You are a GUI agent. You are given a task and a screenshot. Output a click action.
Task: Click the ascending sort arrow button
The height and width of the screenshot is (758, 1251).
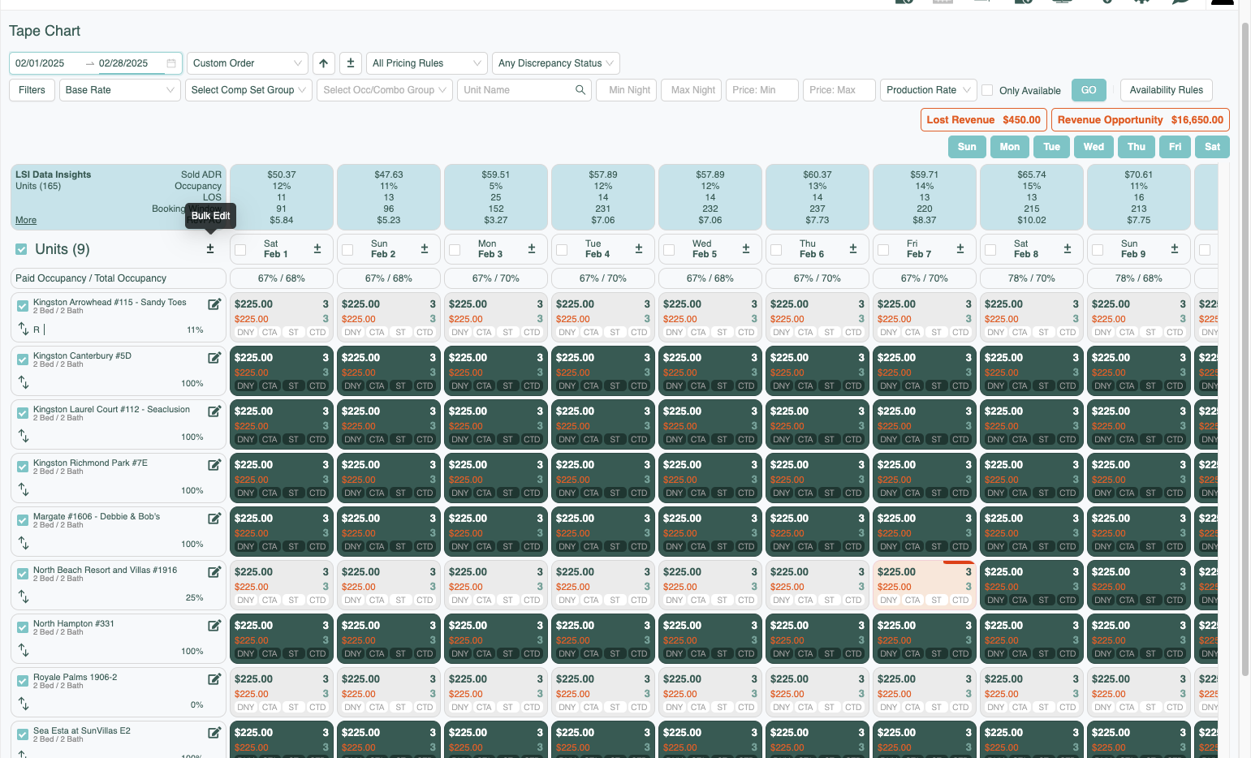324,63
